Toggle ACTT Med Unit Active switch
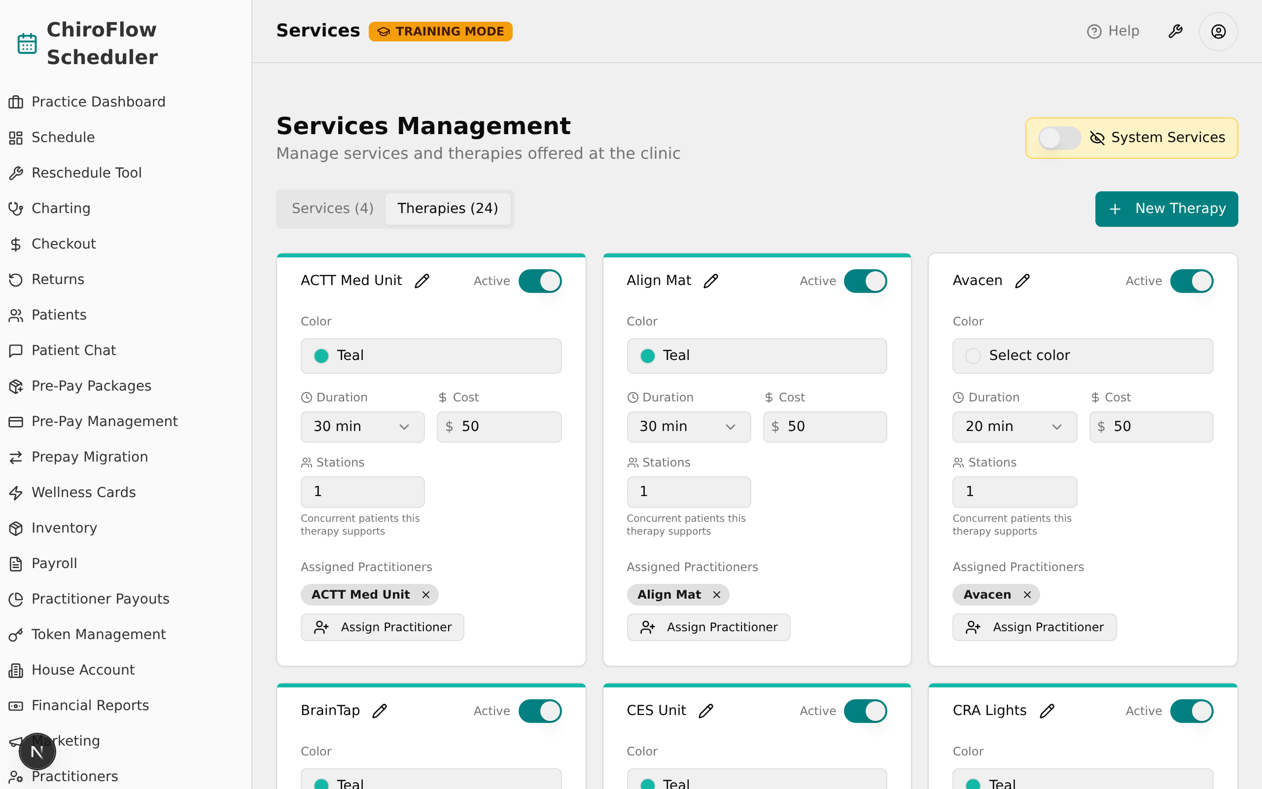1262x789 pixels. (540, 281)
